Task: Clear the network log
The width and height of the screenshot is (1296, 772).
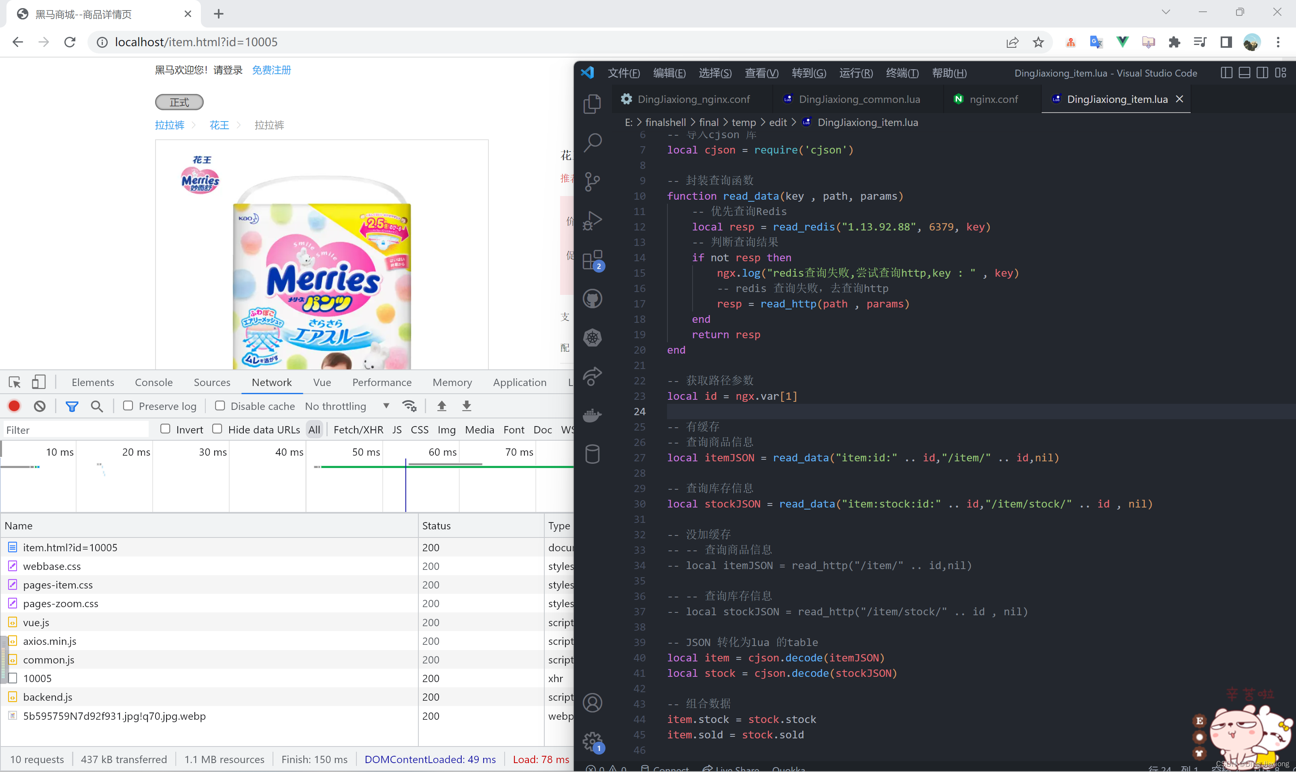Action: point(40,406)
